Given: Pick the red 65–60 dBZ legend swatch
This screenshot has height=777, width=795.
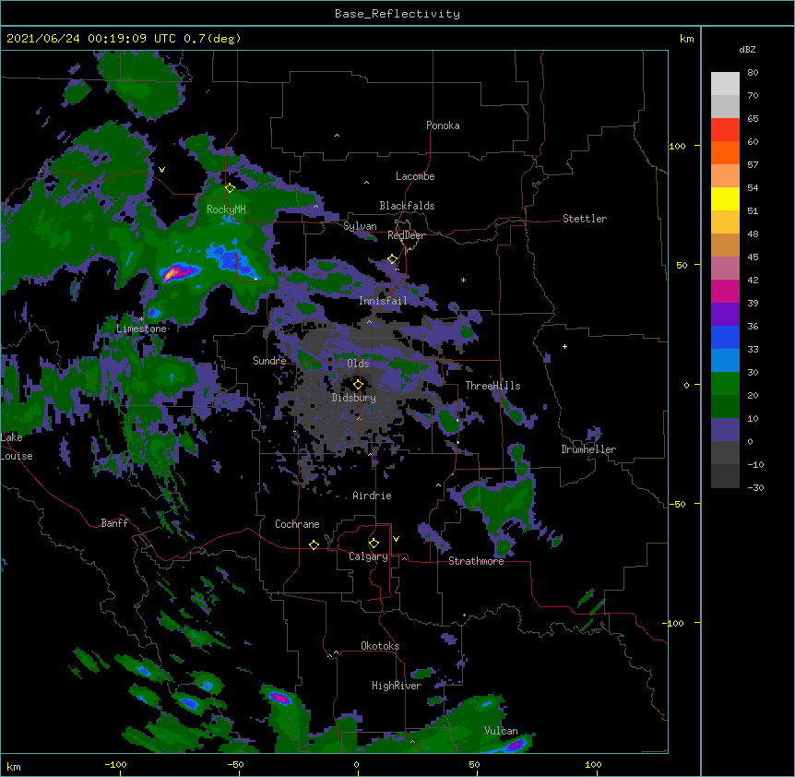Looking at the screenshot, I should point(725,130).
